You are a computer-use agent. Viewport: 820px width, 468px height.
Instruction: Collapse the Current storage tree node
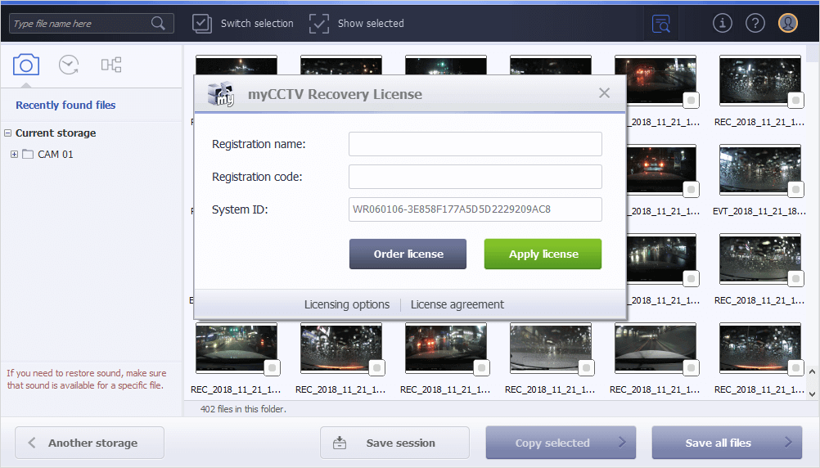[8, 133]
